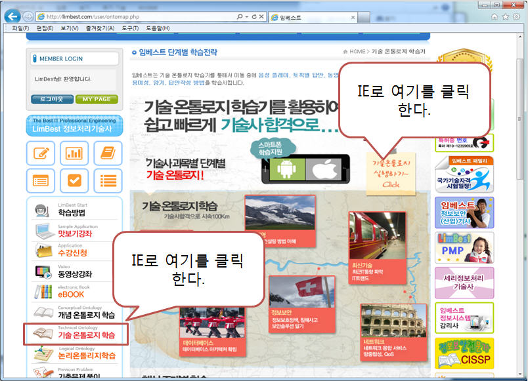
Task: Click the pencil-and-note edit icon
Action: pos(41,153)
